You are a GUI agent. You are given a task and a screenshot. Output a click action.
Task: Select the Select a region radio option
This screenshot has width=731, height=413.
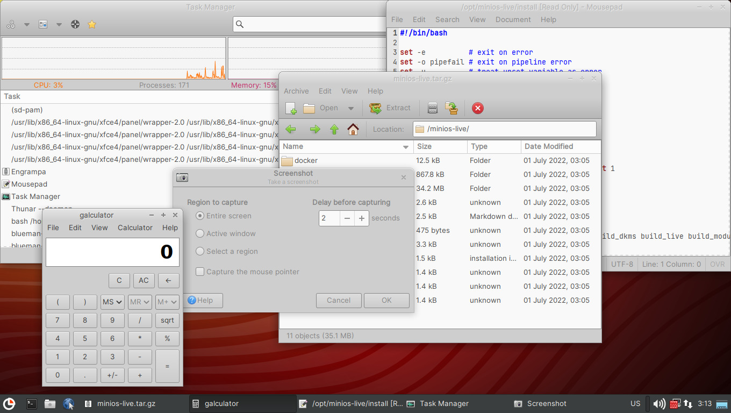pyautogui.click(x=200, y=251)
